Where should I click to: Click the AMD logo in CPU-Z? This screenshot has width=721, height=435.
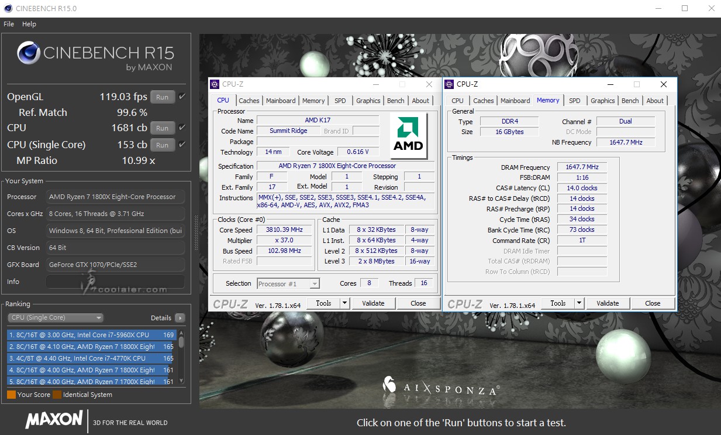pos(408,136)
